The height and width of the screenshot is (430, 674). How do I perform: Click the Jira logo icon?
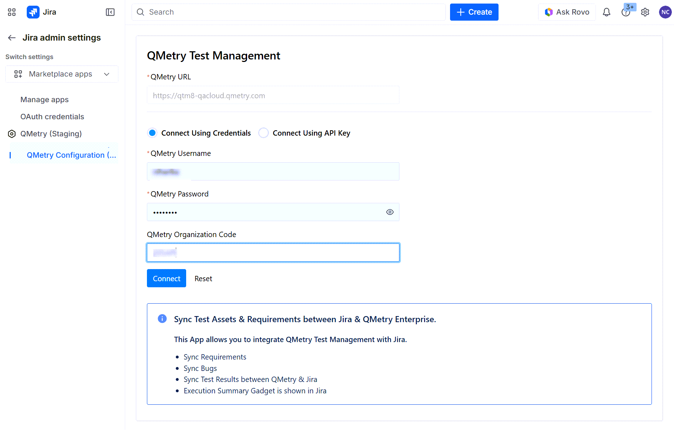click(33, 12)
